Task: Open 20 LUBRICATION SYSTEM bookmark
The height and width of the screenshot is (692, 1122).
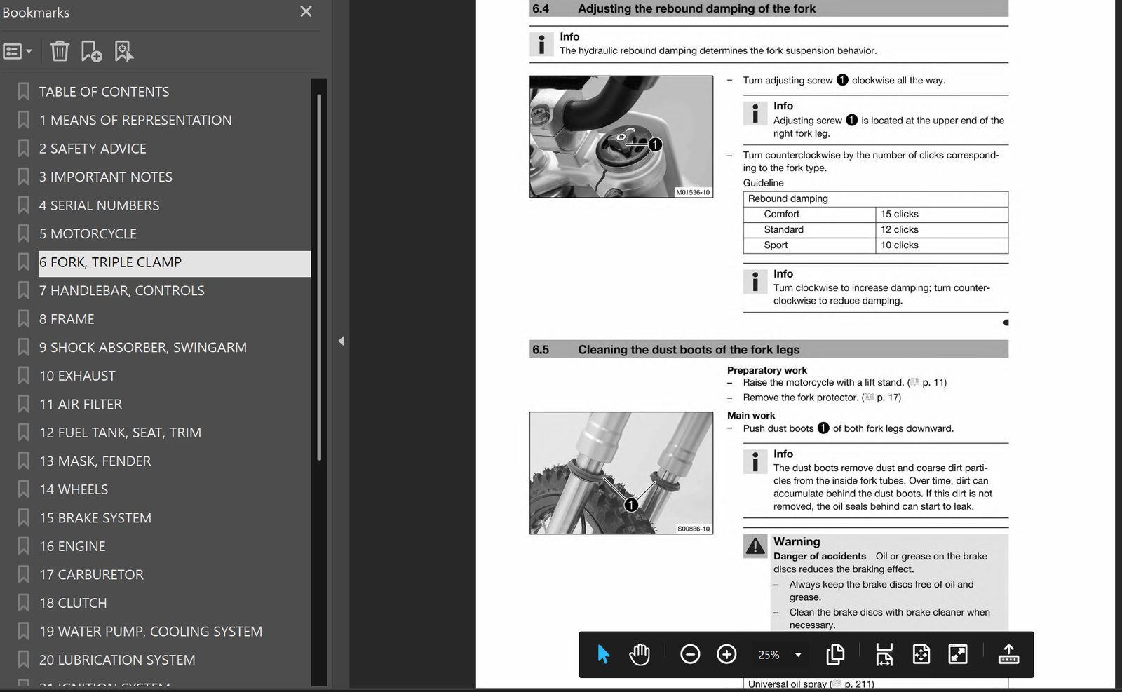Action: tap(117, 660)
